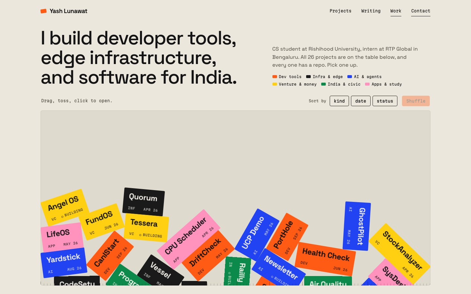This screenshot has width=471, height=294.
Task: Click the "Infra & edge" legend label
Action: click(328, 77)
